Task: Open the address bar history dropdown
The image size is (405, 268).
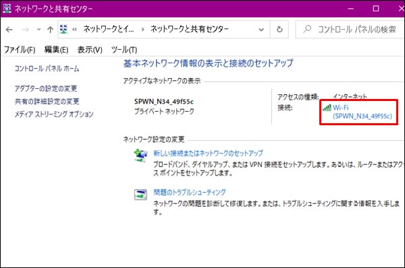Action: coord(261,30)
